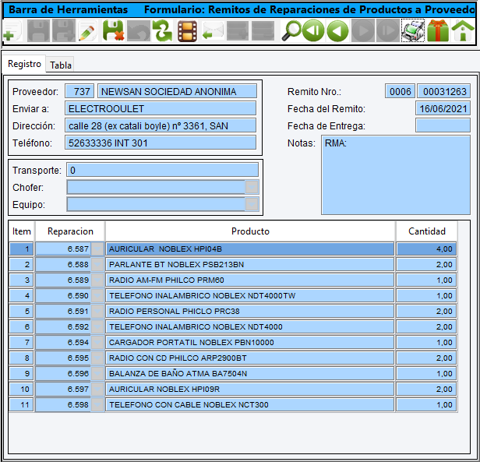Open the film strip icon
The width and height of the screenshot is (480, 462).
click(187, 31)
